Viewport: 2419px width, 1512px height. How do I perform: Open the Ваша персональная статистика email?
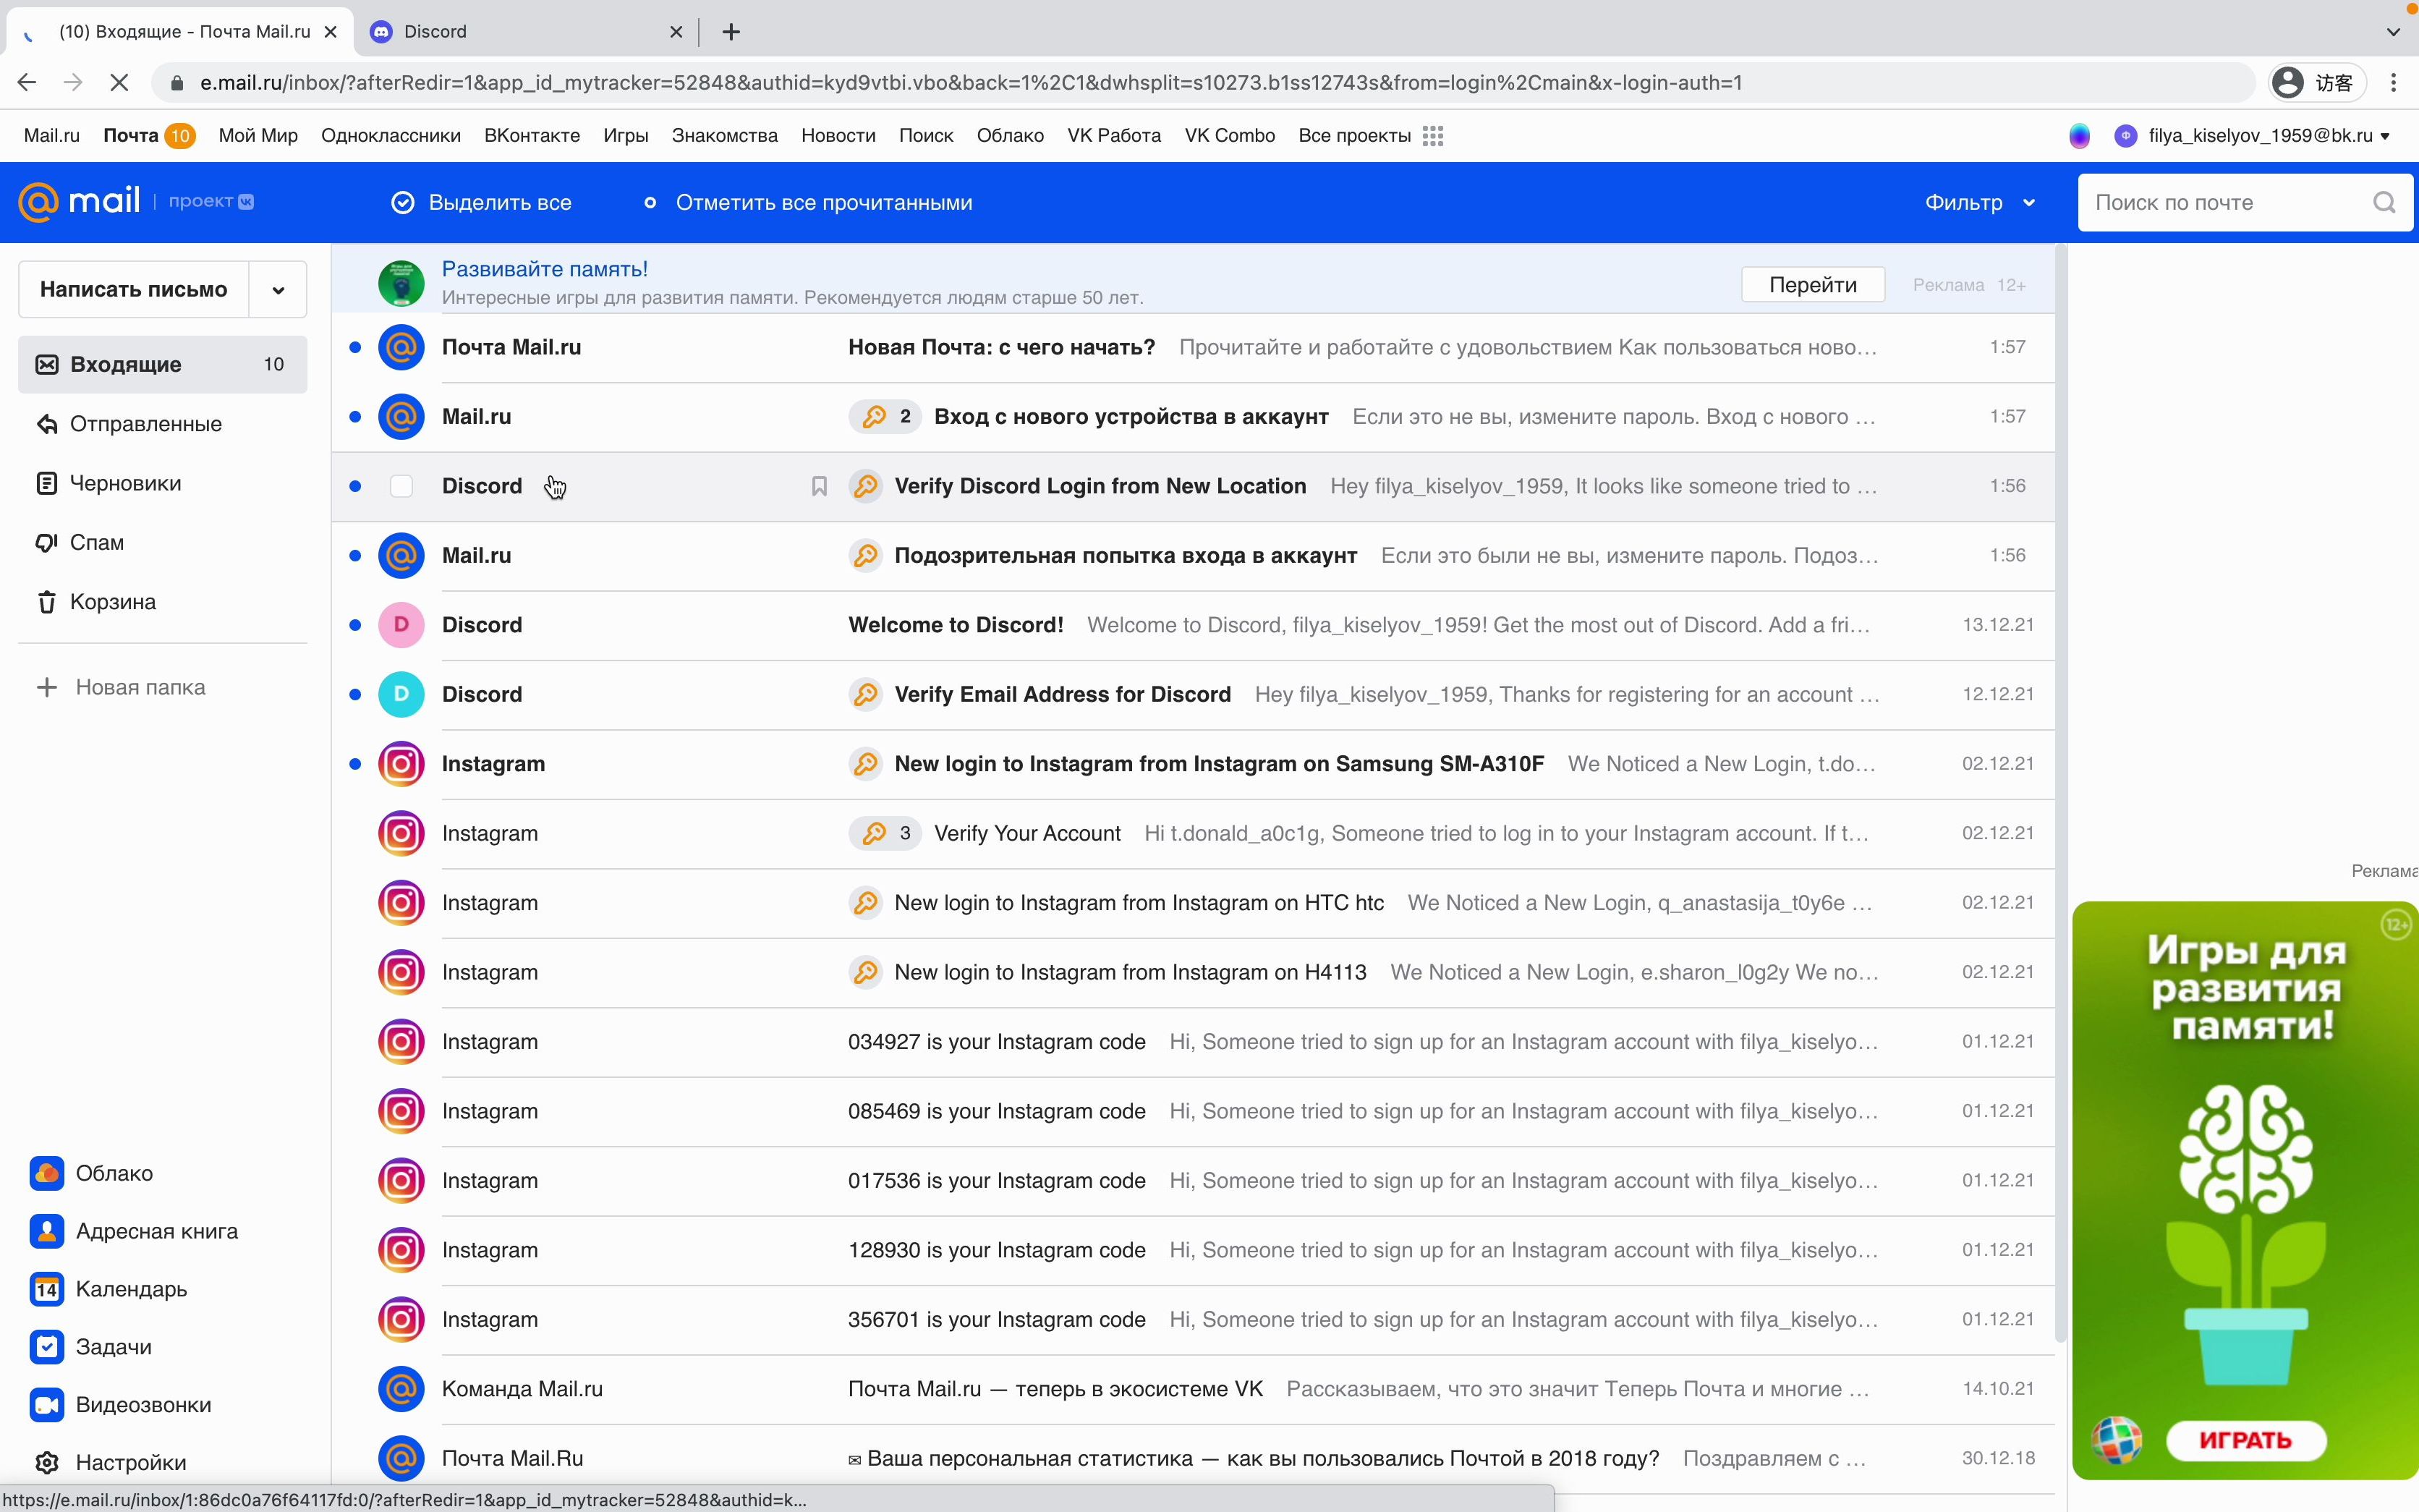pos(1194,1459)
